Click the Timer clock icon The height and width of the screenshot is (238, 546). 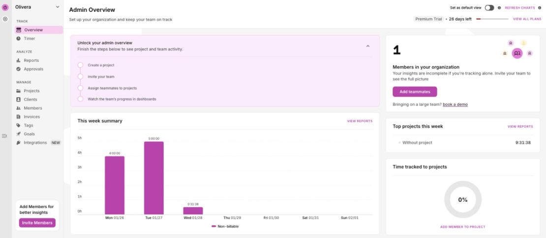[19, 39]
